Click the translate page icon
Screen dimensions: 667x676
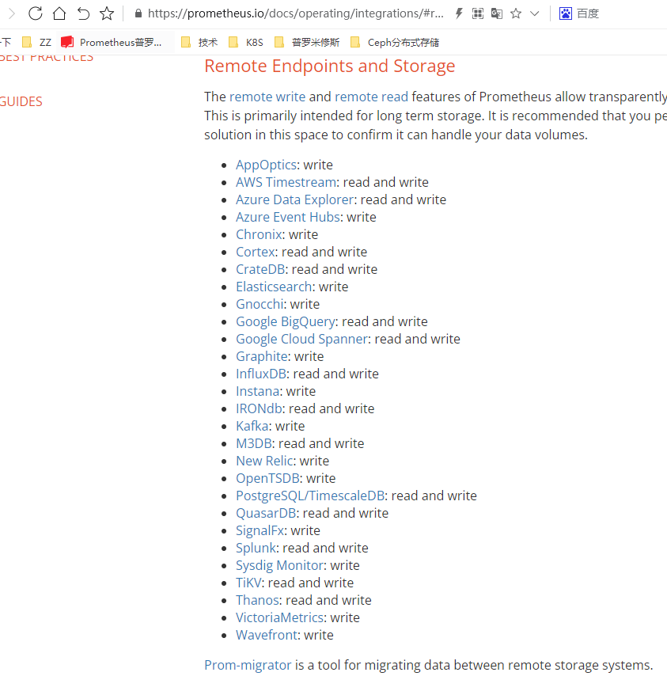point(497,13)
